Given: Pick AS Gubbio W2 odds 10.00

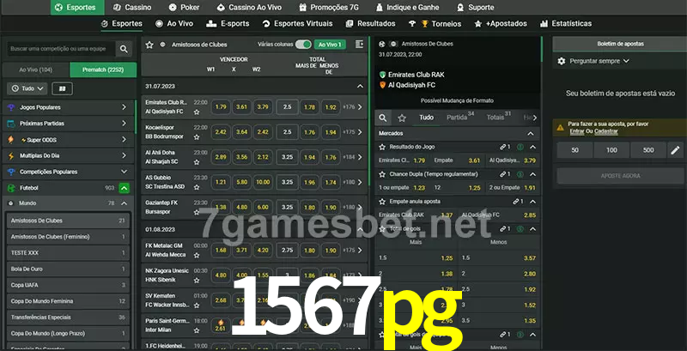Looking at the screenshot, I should point(263,182).
